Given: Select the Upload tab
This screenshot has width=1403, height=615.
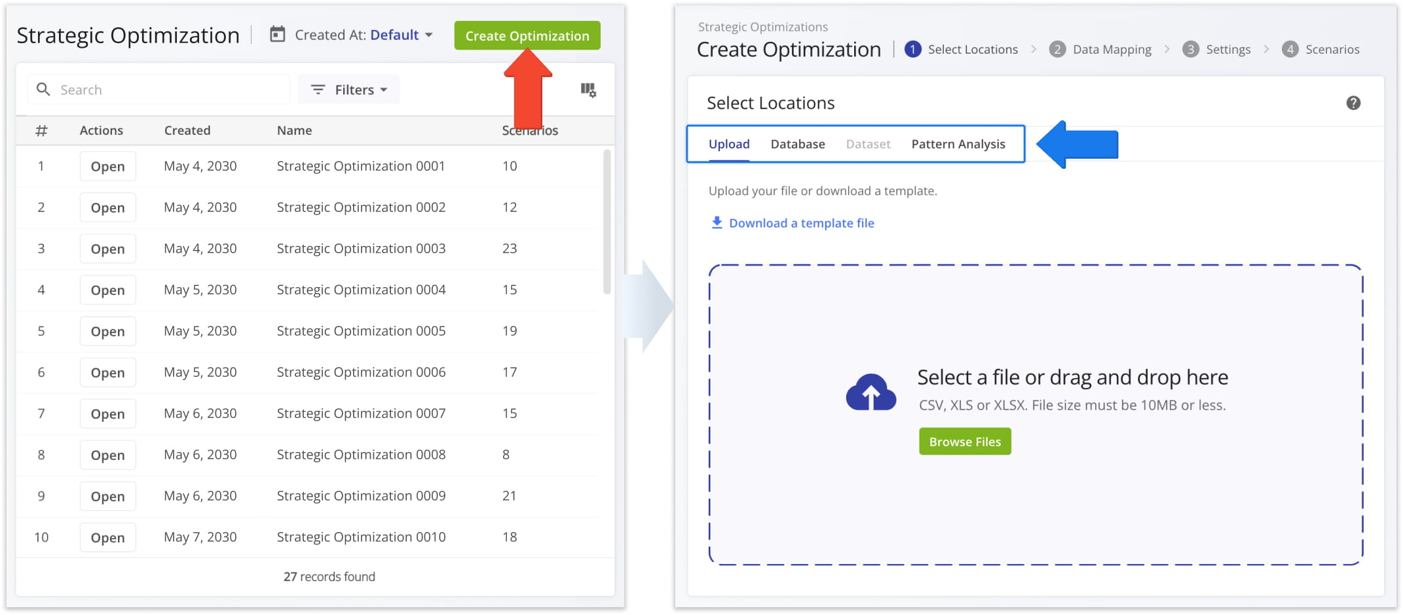Looking at the screenshot, I should click(x=728, y=144).
